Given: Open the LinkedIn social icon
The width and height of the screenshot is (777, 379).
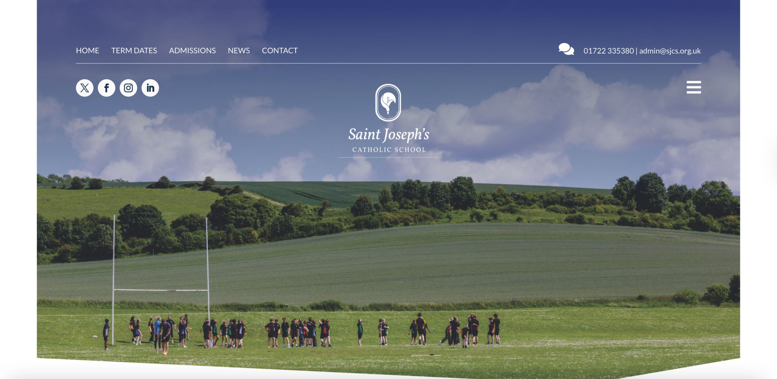Looking at the screenshot, I should pos(150,88).
